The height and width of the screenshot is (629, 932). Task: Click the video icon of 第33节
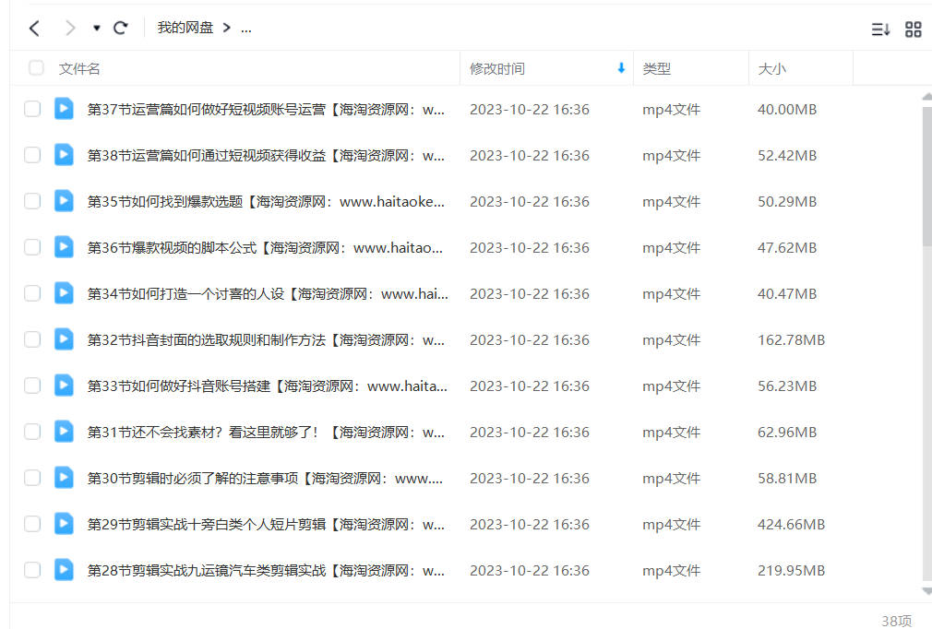tap(64, 386)
